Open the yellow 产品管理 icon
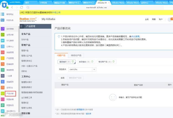 click(3, 58)
